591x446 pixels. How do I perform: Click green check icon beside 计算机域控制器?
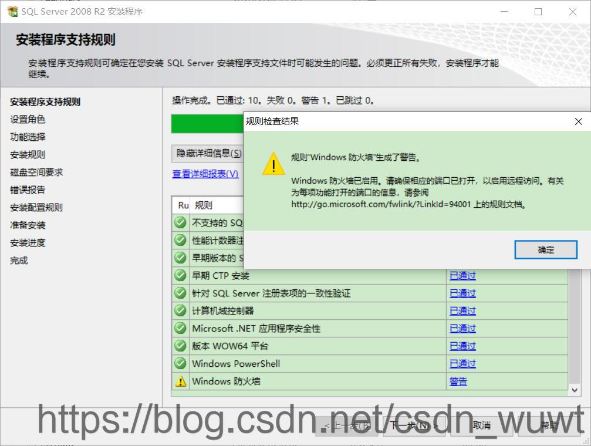181,310
